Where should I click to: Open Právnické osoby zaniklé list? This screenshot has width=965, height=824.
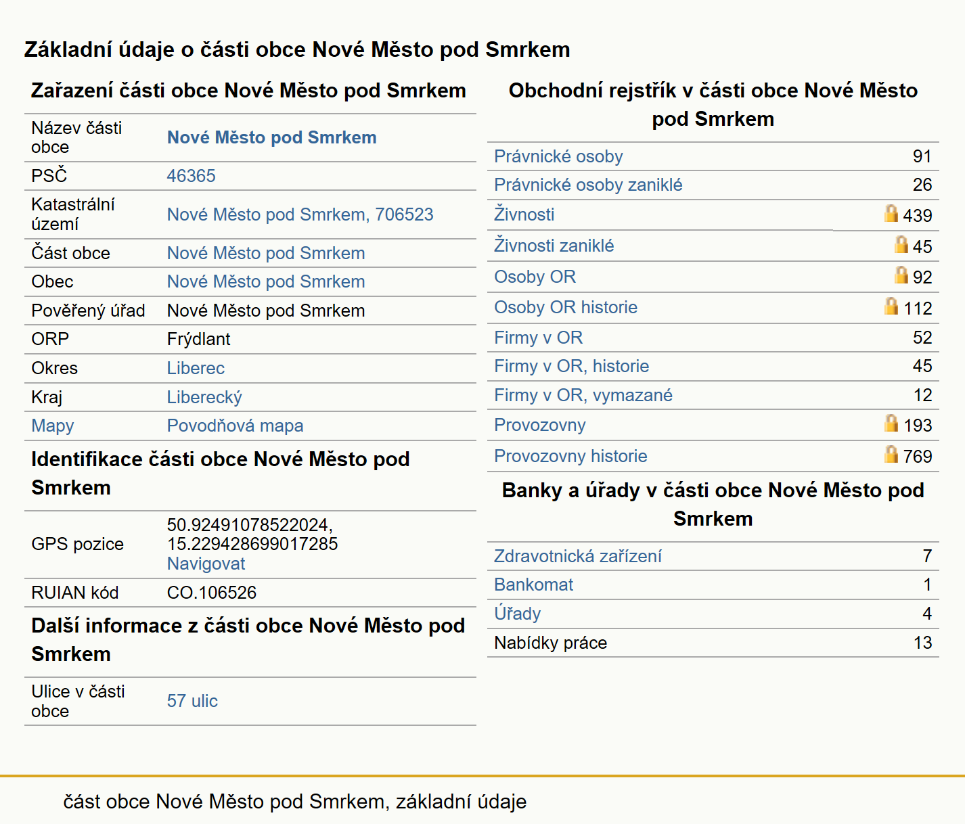pyautogui.click(x=588, y=185)
